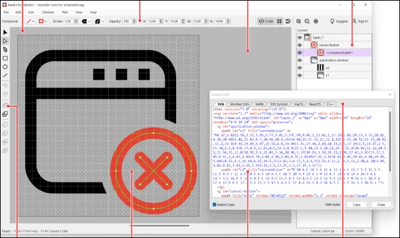Image resolution: width=400 pixels, height=238 pixels.
Task: Click the Undo icon in left toolbar
Action: point(5,86)
